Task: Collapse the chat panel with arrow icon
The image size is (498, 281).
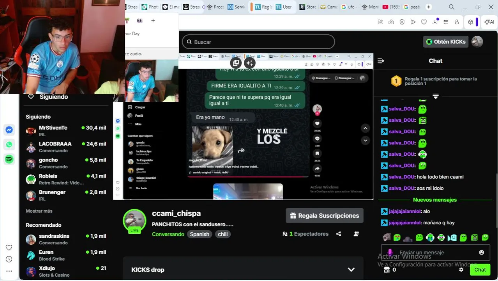Action: point(381,61)
